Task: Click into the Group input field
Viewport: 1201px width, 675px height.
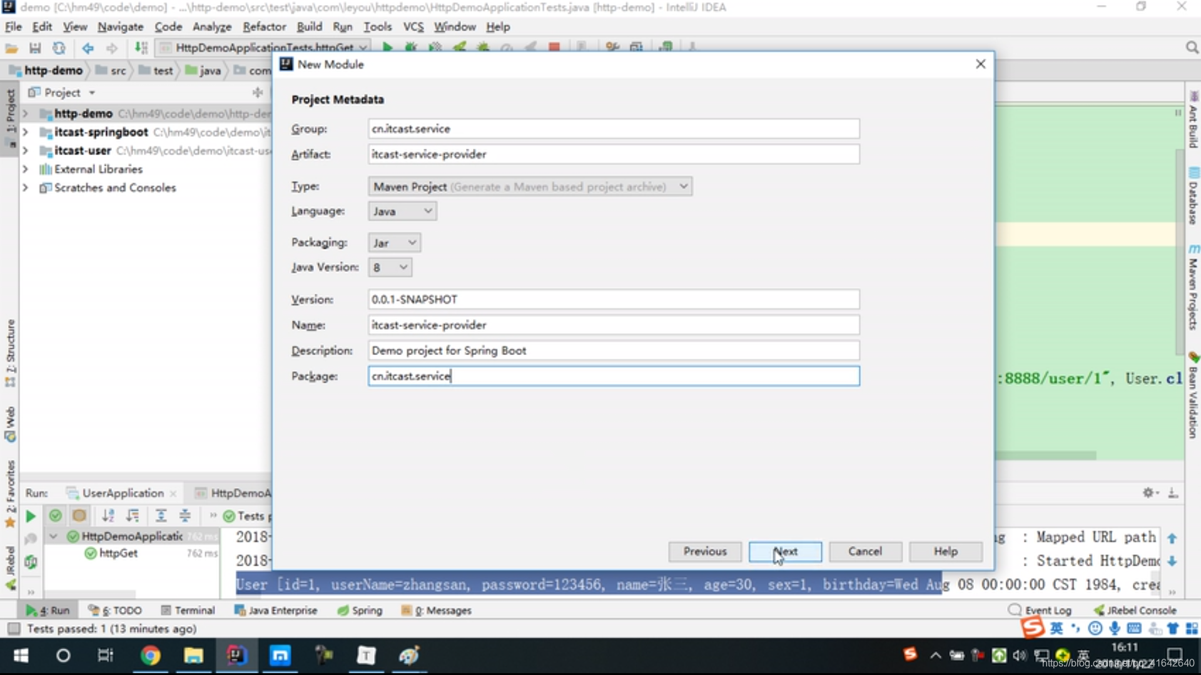Action: (x=614, y=129)
